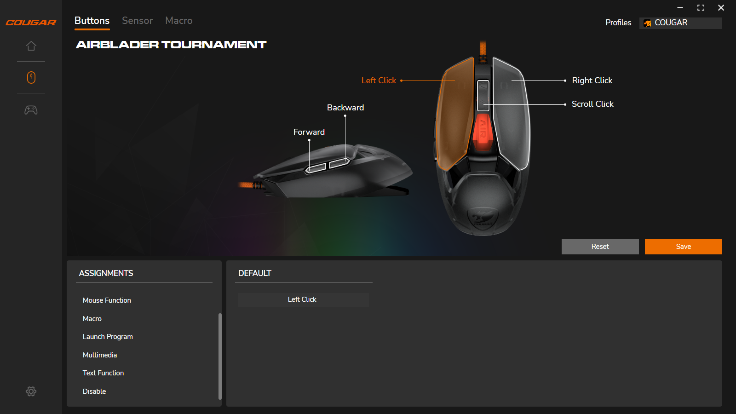Screen dimensions: 736x414
Task: Select the mouse device icon in sidebar
Action: click(x=31, y=77)
